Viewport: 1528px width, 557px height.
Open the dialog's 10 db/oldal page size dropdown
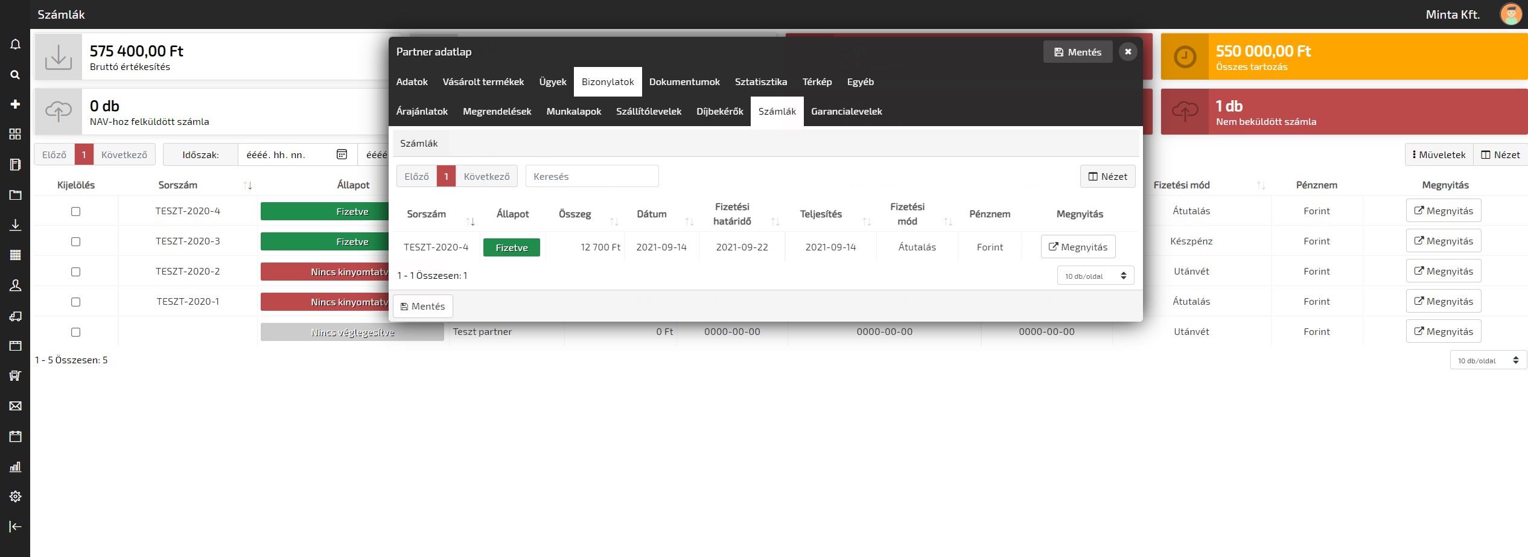point(1095,276)
